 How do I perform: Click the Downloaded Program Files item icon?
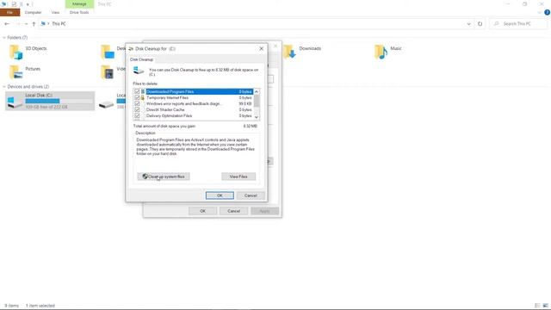click(143, 91)
